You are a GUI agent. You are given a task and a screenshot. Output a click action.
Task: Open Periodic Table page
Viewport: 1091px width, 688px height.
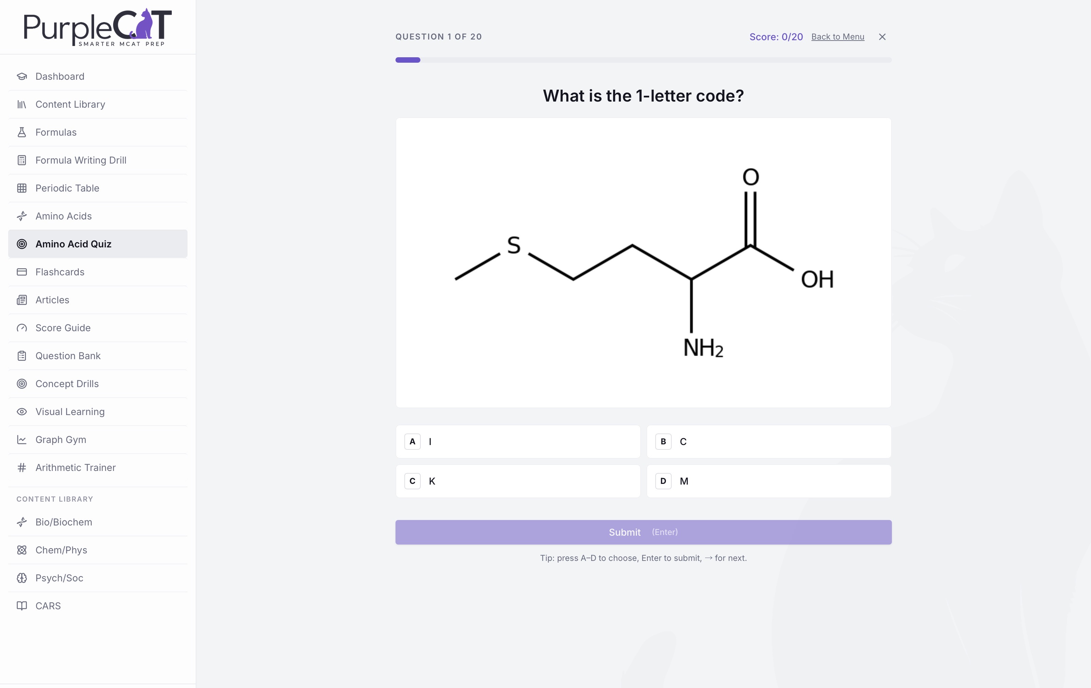point(98,188)
